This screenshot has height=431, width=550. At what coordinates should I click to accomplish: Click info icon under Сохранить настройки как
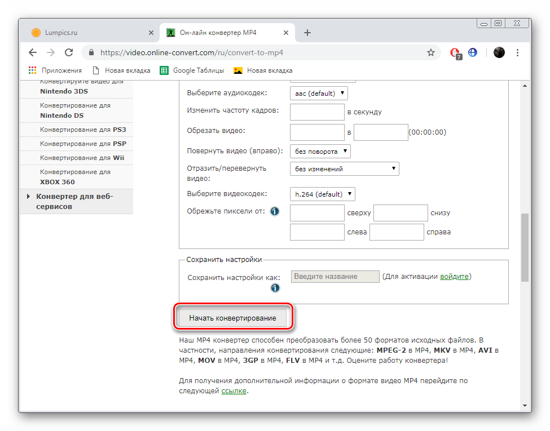click(275, 288)
